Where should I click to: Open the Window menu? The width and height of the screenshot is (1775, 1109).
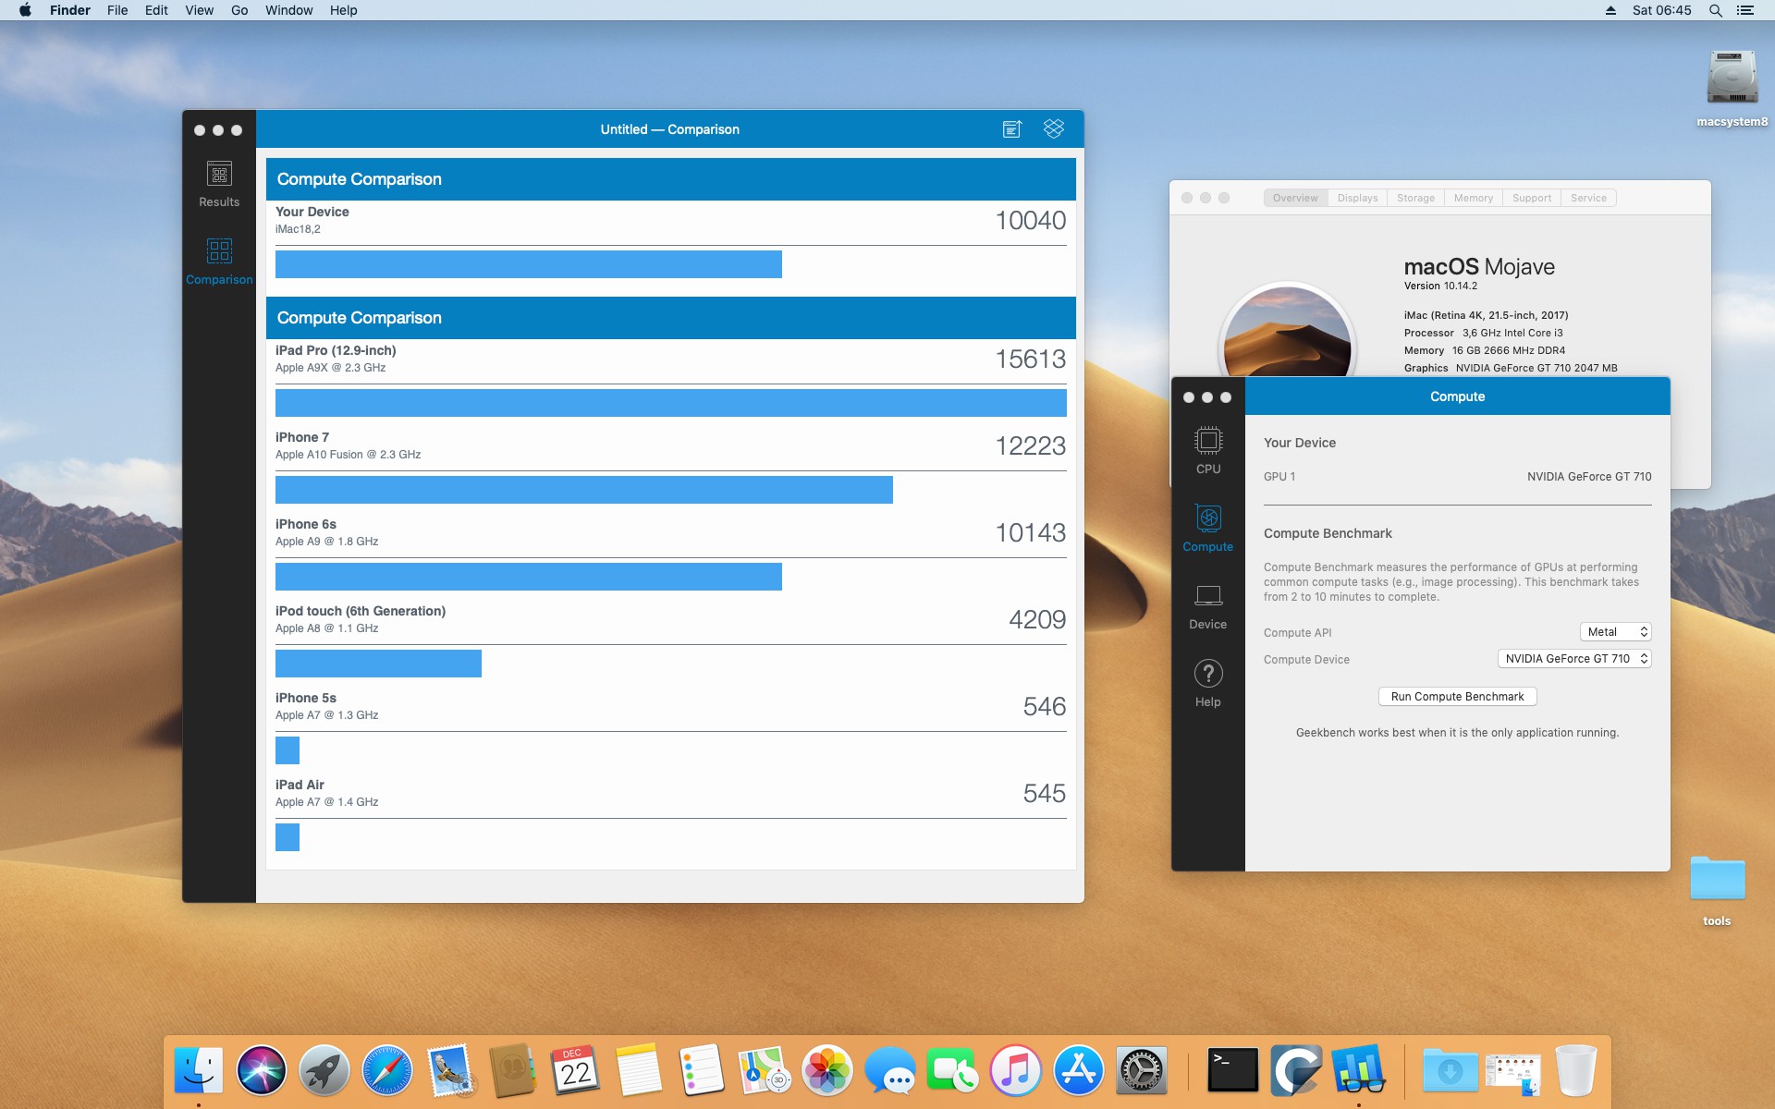coord(288,10)
